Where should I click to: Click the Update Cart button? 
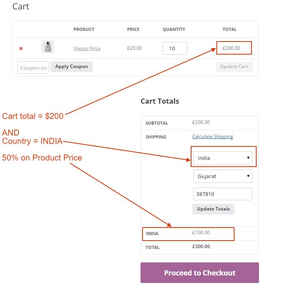point(234,66)
